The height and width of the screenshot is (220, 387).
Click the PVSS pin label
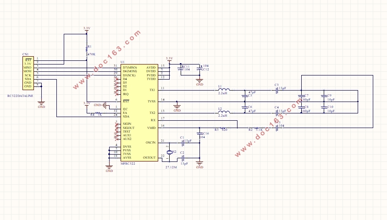[127, 150]
